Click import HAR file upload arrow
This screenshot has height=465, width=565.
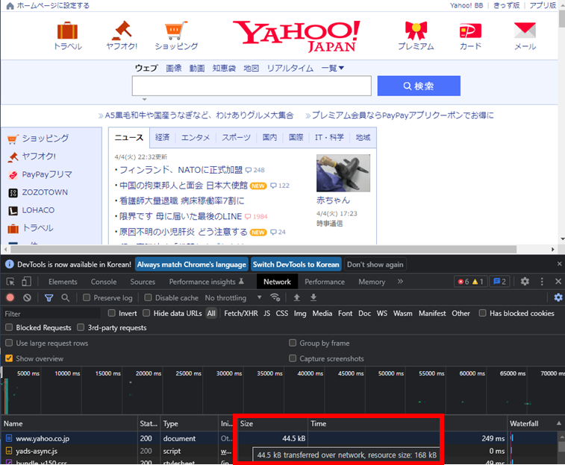click(x=296, y=297)
